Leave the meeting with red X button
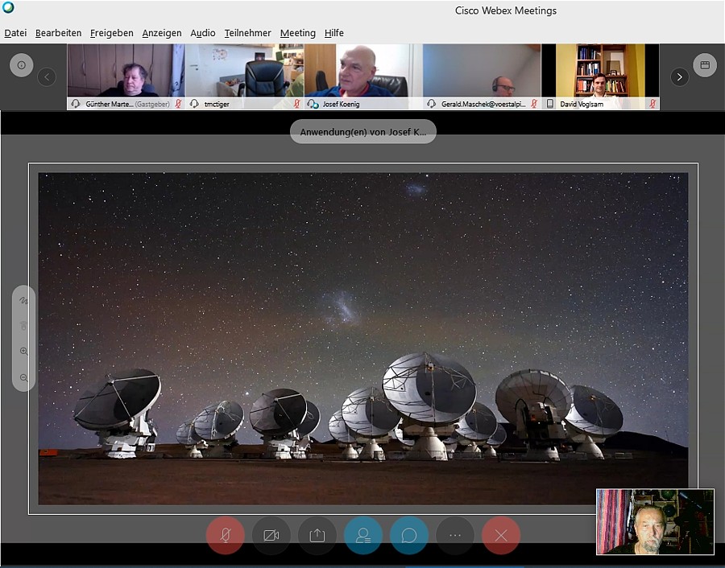The image size is (725, 568). (x=501, y=535)
